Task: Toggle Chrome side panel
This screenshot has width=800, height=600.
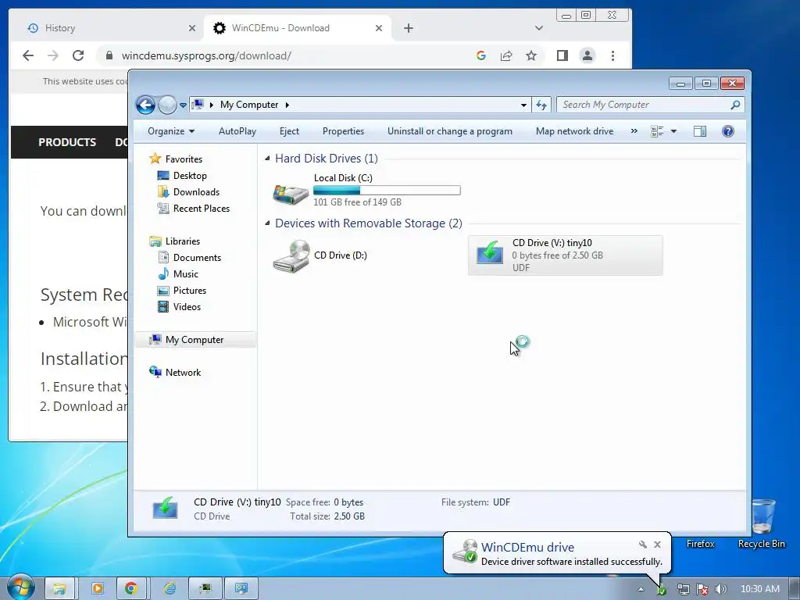Action: click(562, 55)
